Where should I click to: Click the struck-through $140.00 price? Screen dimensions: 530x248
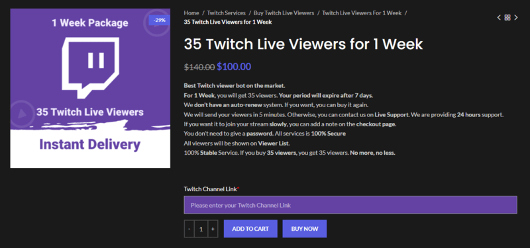199,67
